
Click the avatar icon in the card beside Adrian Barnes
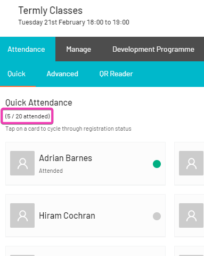tap(191, 163)
